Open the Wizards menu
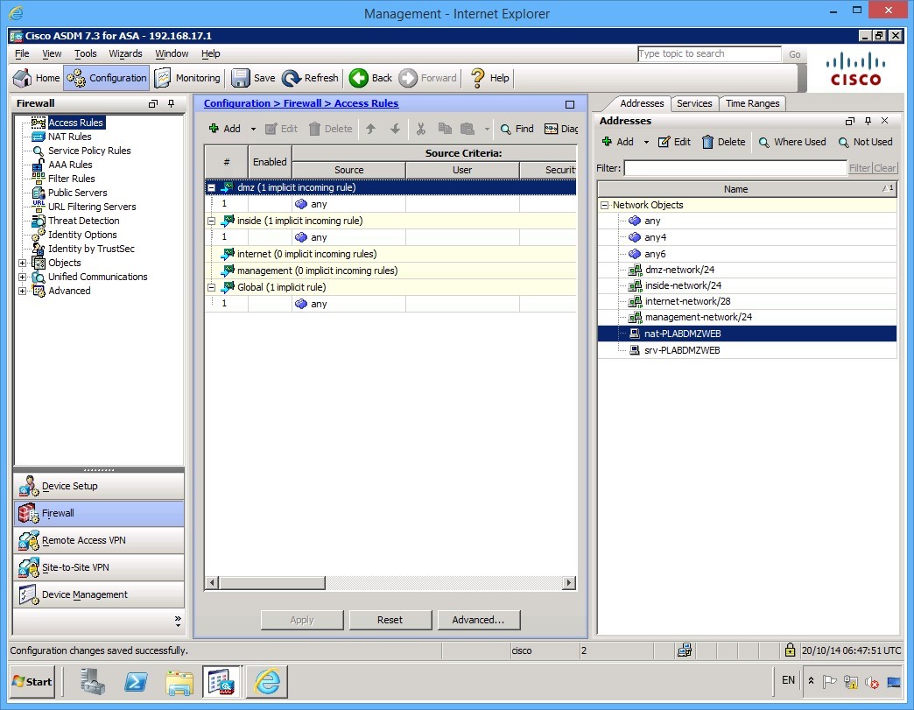Image resolution: width=914 pixels, height=710 pixels. [125, 53]
